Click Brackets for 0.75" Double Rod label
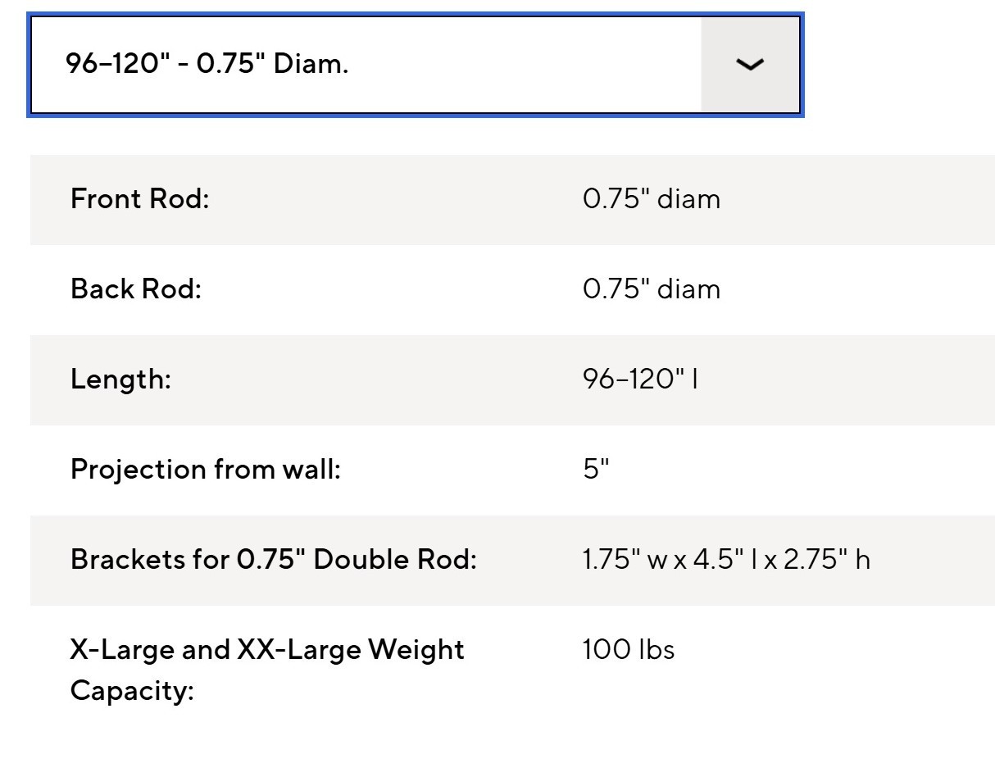Image resolution: width=995 pixels, height=777 pixels. point(274,560)
